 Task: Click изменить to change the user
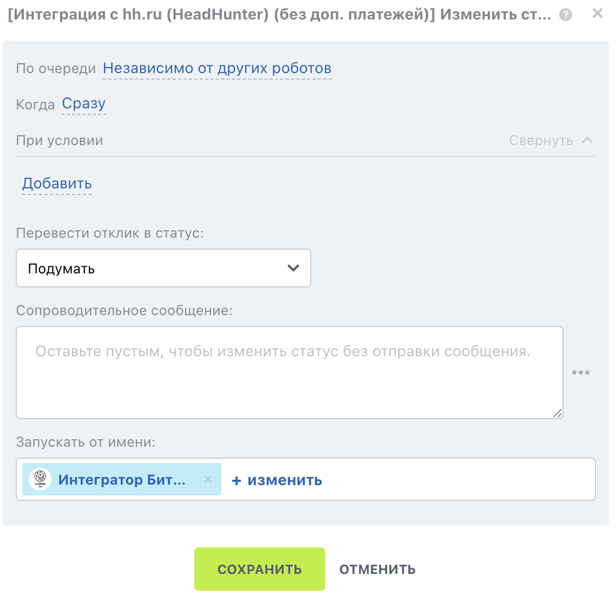285,480
